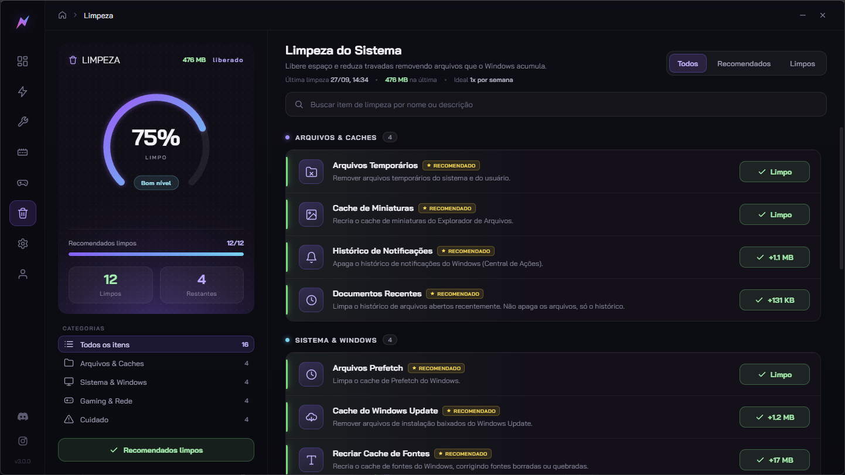Viewport: 845px width, 475px height.
Task: Select Sistema & Windows category
Action: 156,382
